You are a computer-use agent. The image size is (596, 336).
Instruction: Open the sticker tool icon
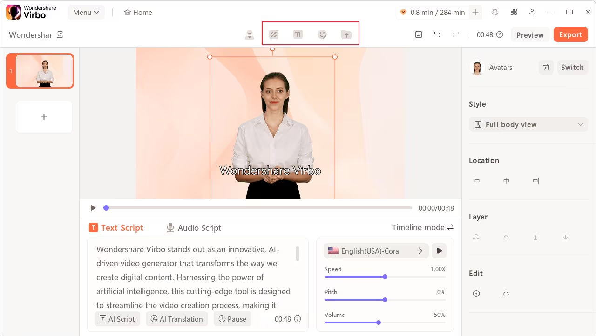[x=322, y=34]
